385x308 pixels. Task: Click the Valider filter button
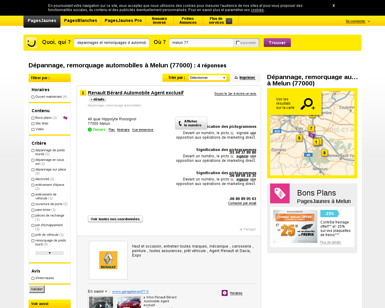click(x=37, y=289)
